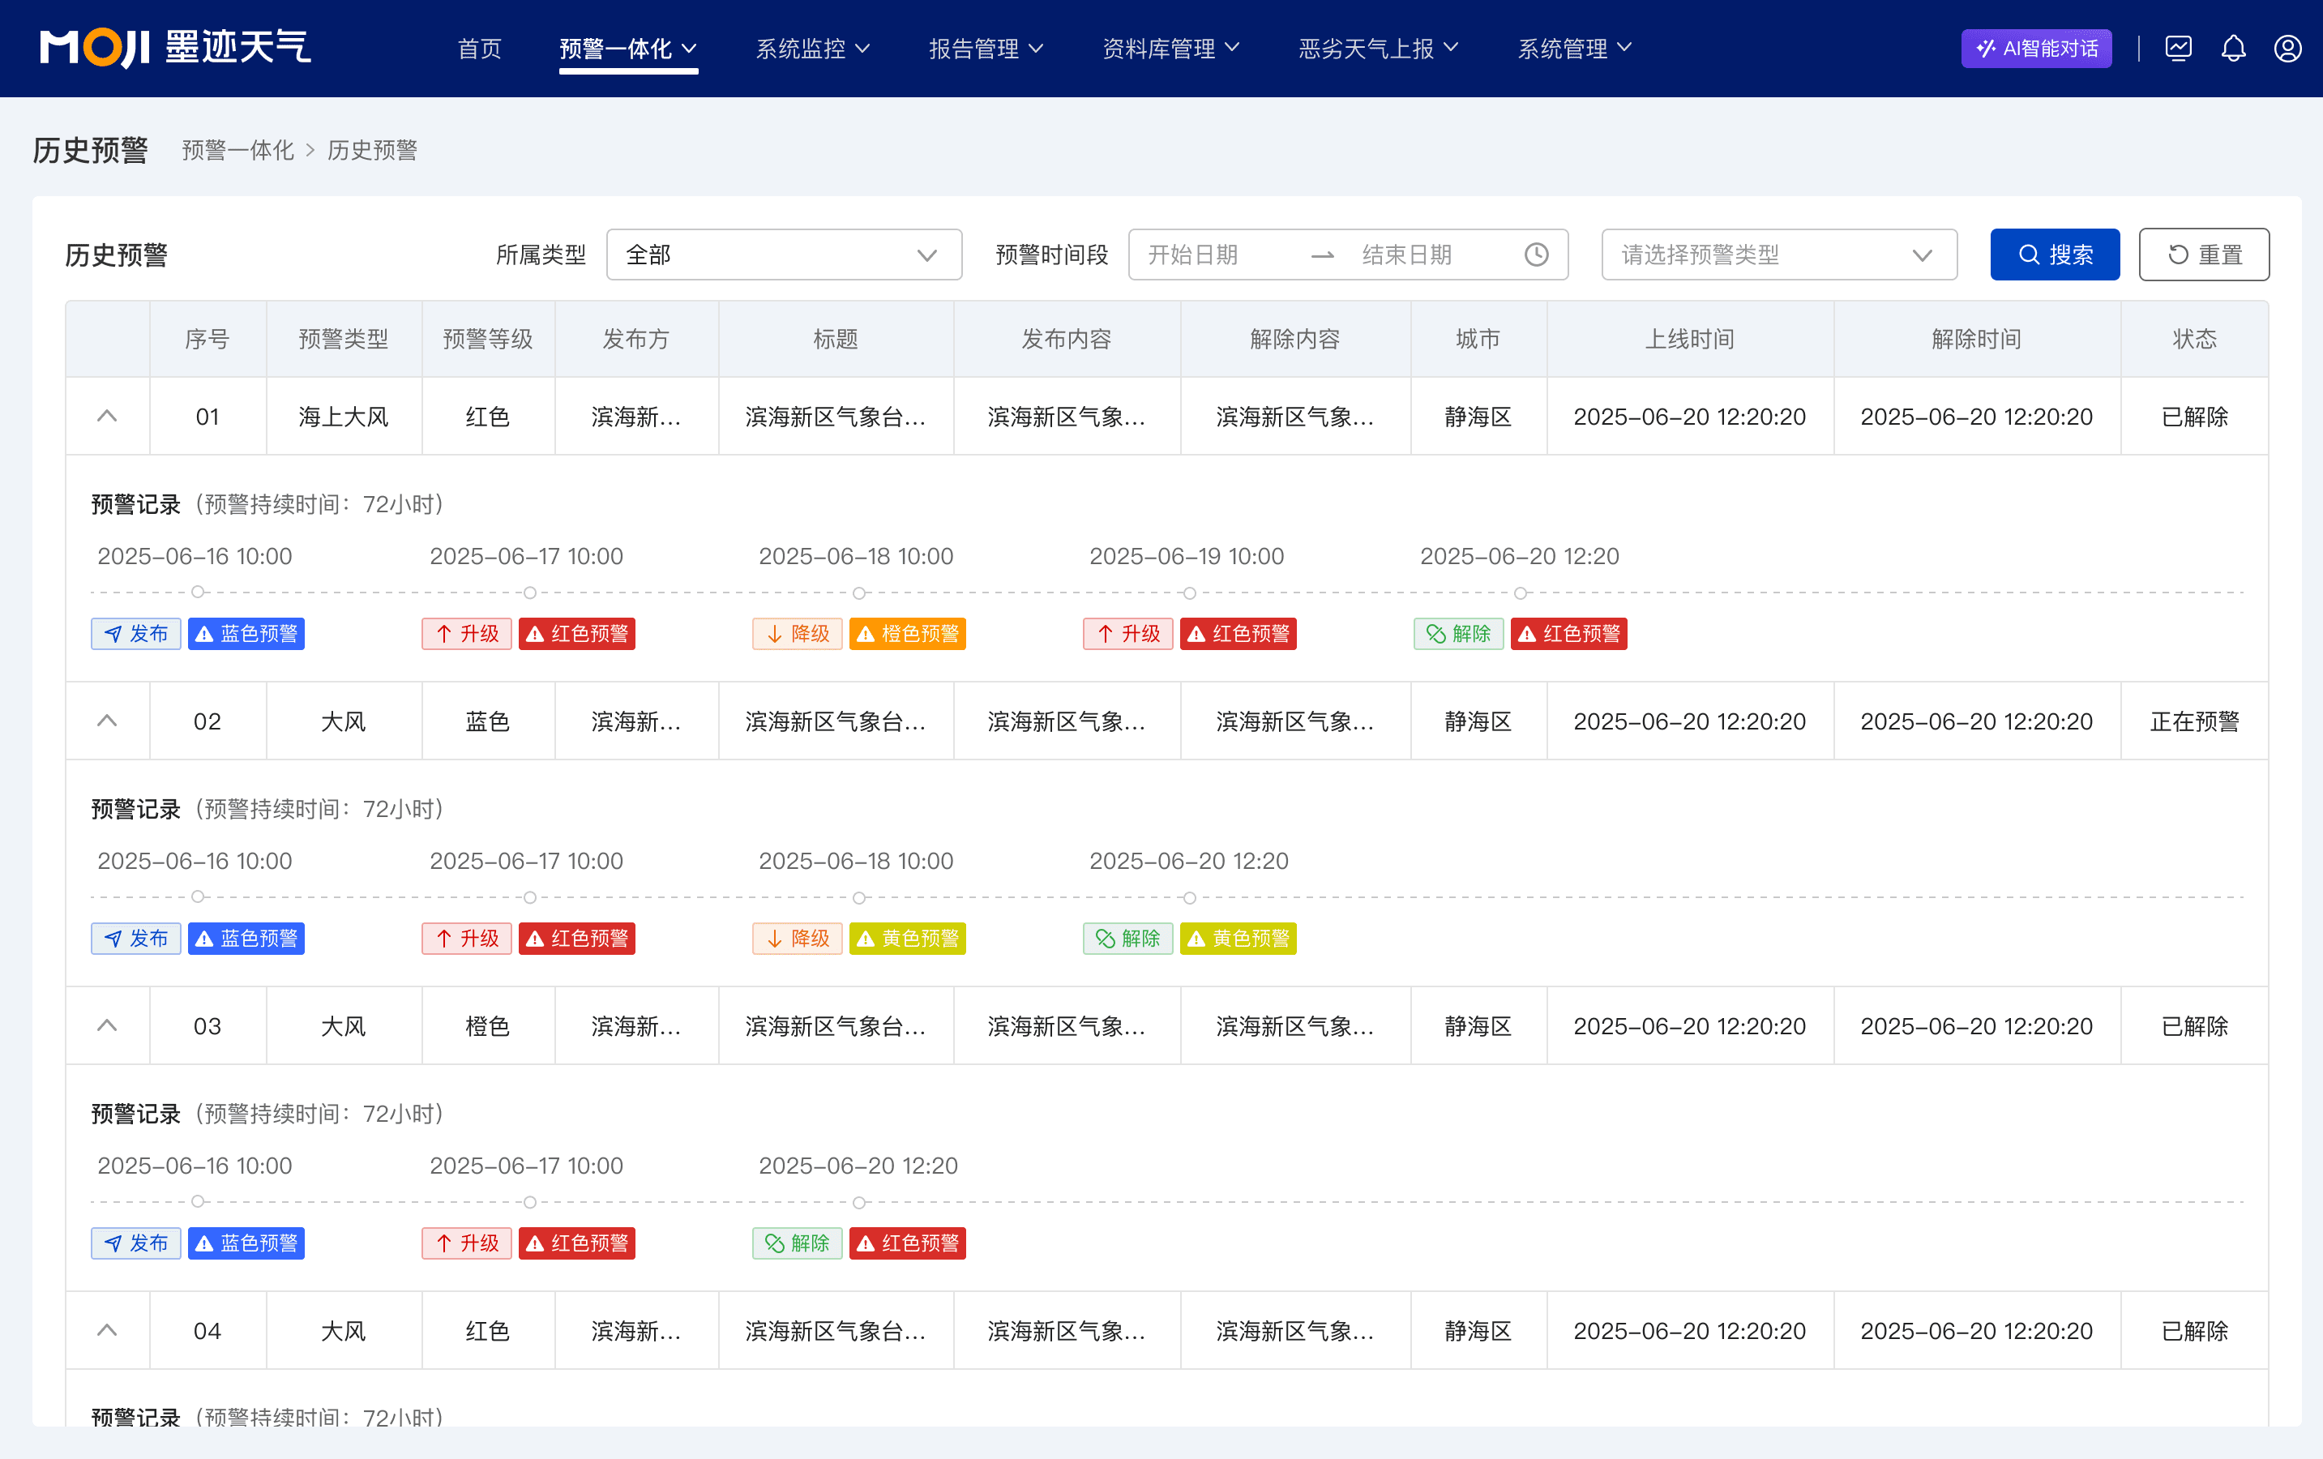
Task: Open the user account icon
Action: pos(2288,47)
